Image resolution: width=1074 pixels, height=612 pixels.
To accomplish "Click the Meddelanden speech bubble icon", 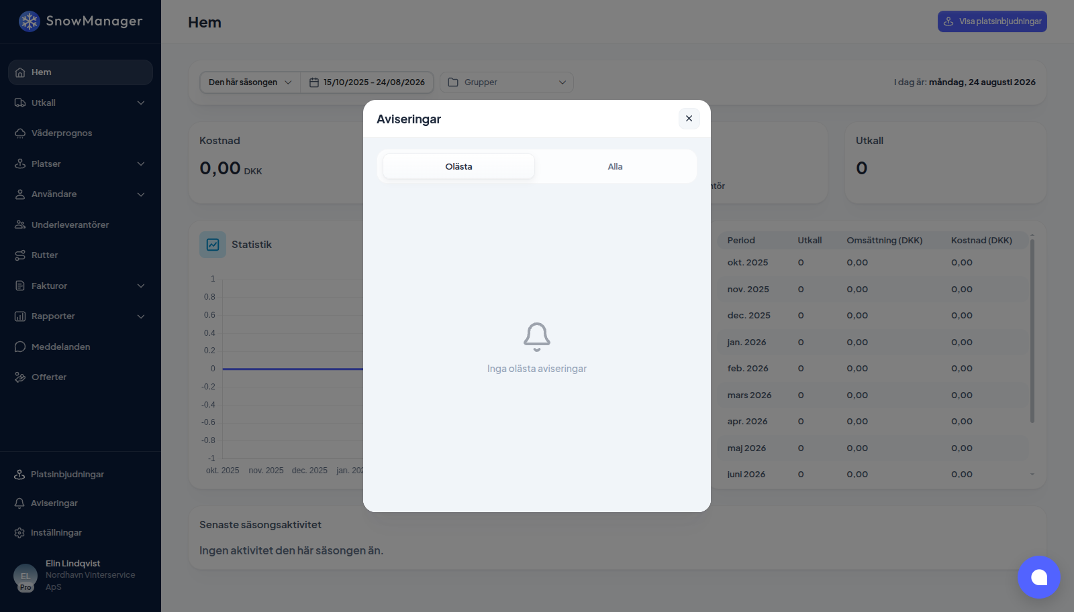I will 20,347.
